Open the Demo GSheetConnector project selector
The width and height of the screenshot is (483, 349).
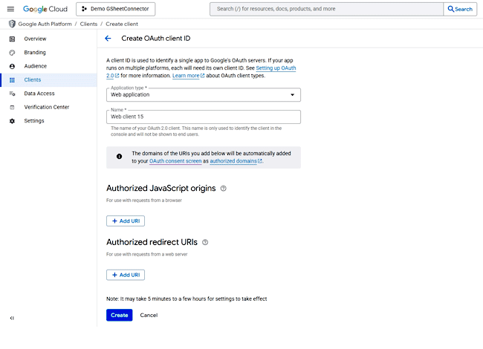pos(114,9)
